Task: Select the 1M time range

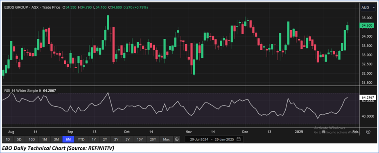Action: [x=45, y=139]
